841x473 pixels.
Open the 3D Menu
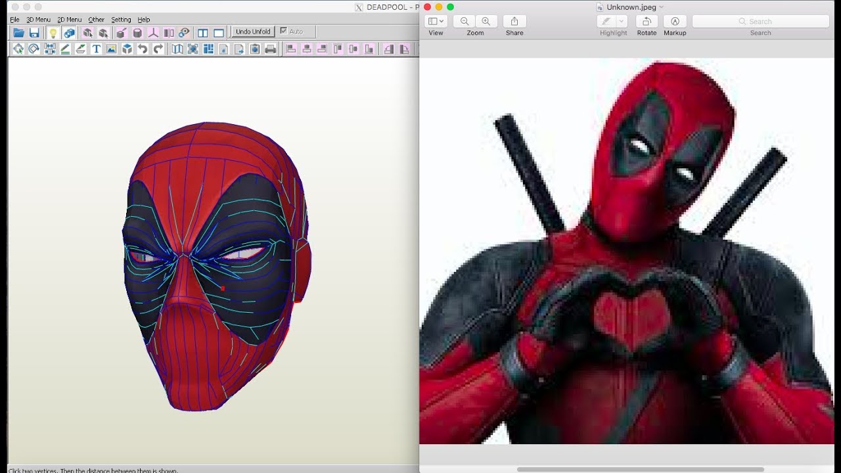38,20
